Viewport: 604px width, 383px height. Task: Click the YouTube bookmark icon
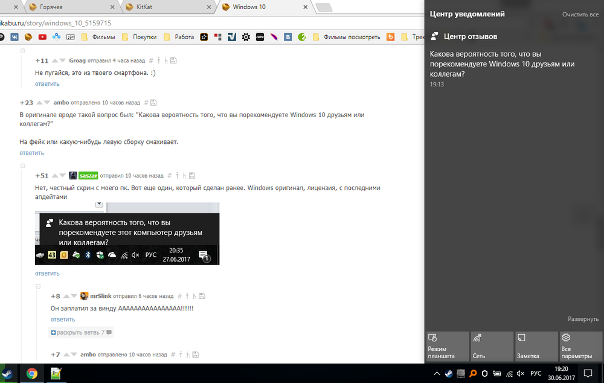point(42,37)
